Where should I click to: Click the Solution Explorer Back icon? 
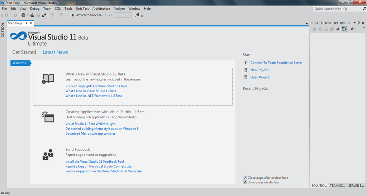314,29
